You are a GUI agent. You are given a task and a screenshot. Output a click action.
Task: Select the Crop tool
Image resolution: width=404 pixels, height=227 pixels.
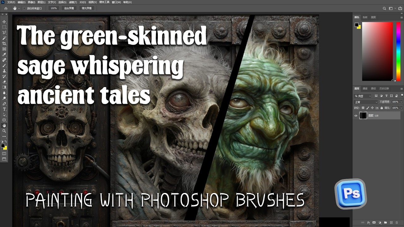[x=4, y=44]
